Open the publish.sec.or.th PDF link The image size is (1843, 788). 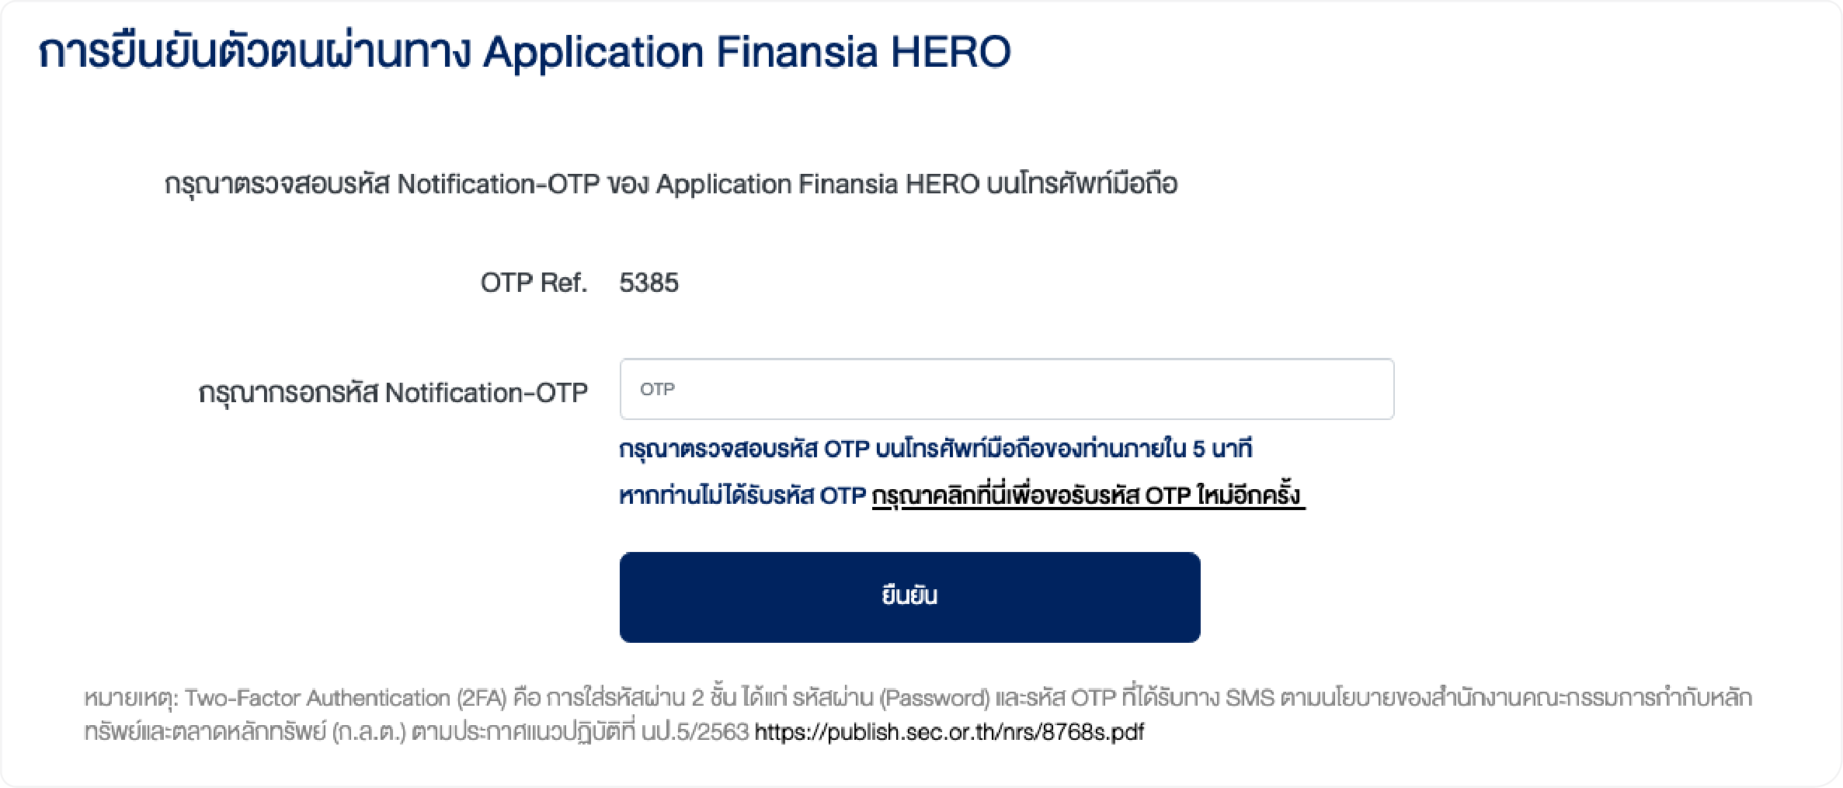[x=949, y=732]
